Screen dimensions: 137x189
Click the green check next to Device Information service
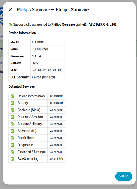(12, 96)
